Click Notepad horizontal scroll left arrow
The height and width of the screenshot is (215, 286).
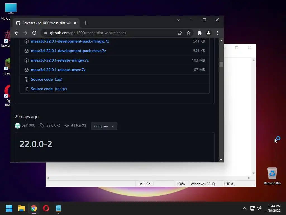tap(48, 178)
